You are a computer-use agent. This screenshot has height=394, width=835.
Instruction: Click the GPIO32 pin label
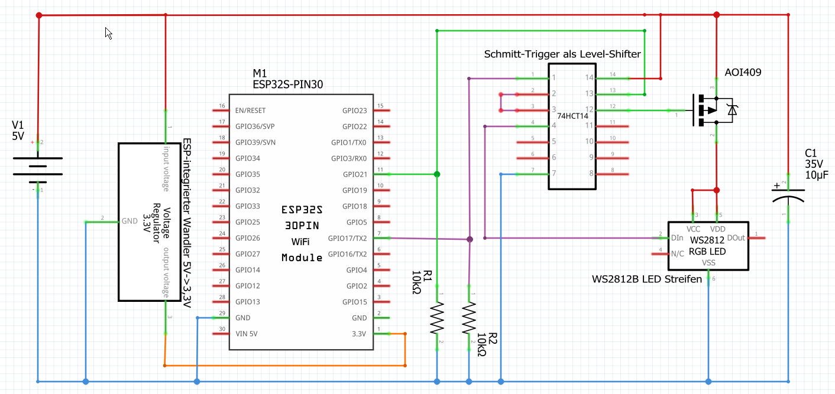[x=247, y=190]
